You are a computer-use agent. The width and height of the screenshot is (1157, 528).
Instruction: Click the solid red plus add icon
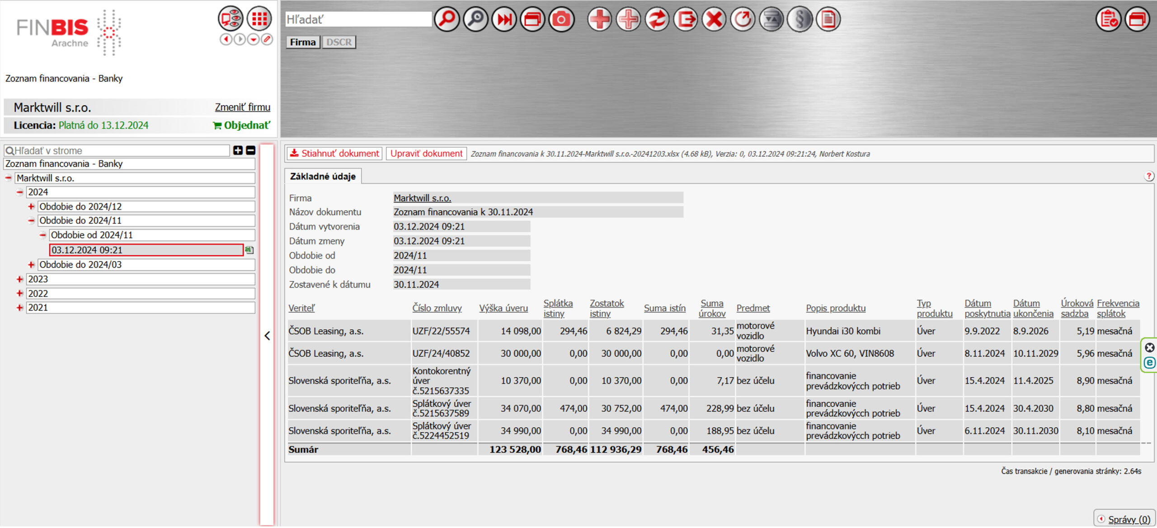click(x=600, y=19)
